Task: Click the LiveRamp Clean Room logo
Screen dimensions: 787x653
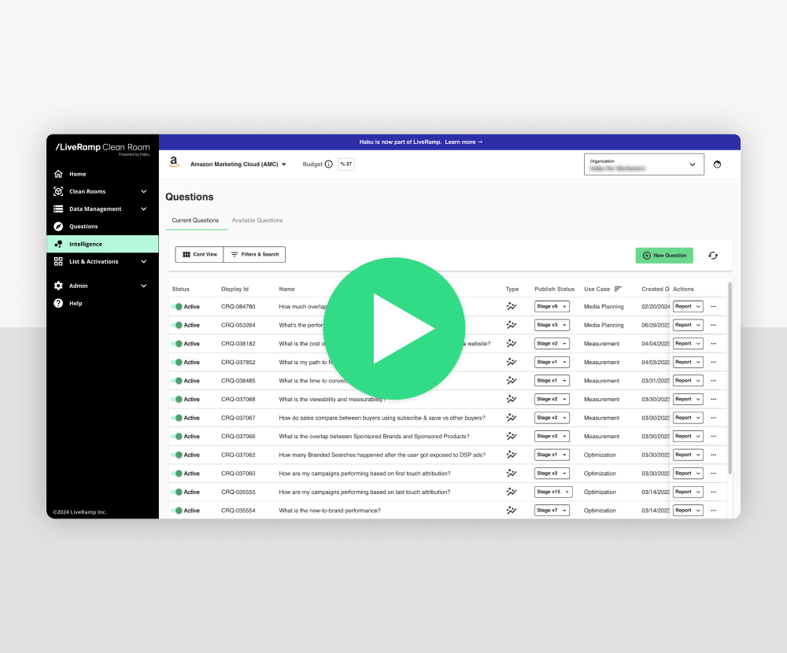Action: click(x=102, y=149)
